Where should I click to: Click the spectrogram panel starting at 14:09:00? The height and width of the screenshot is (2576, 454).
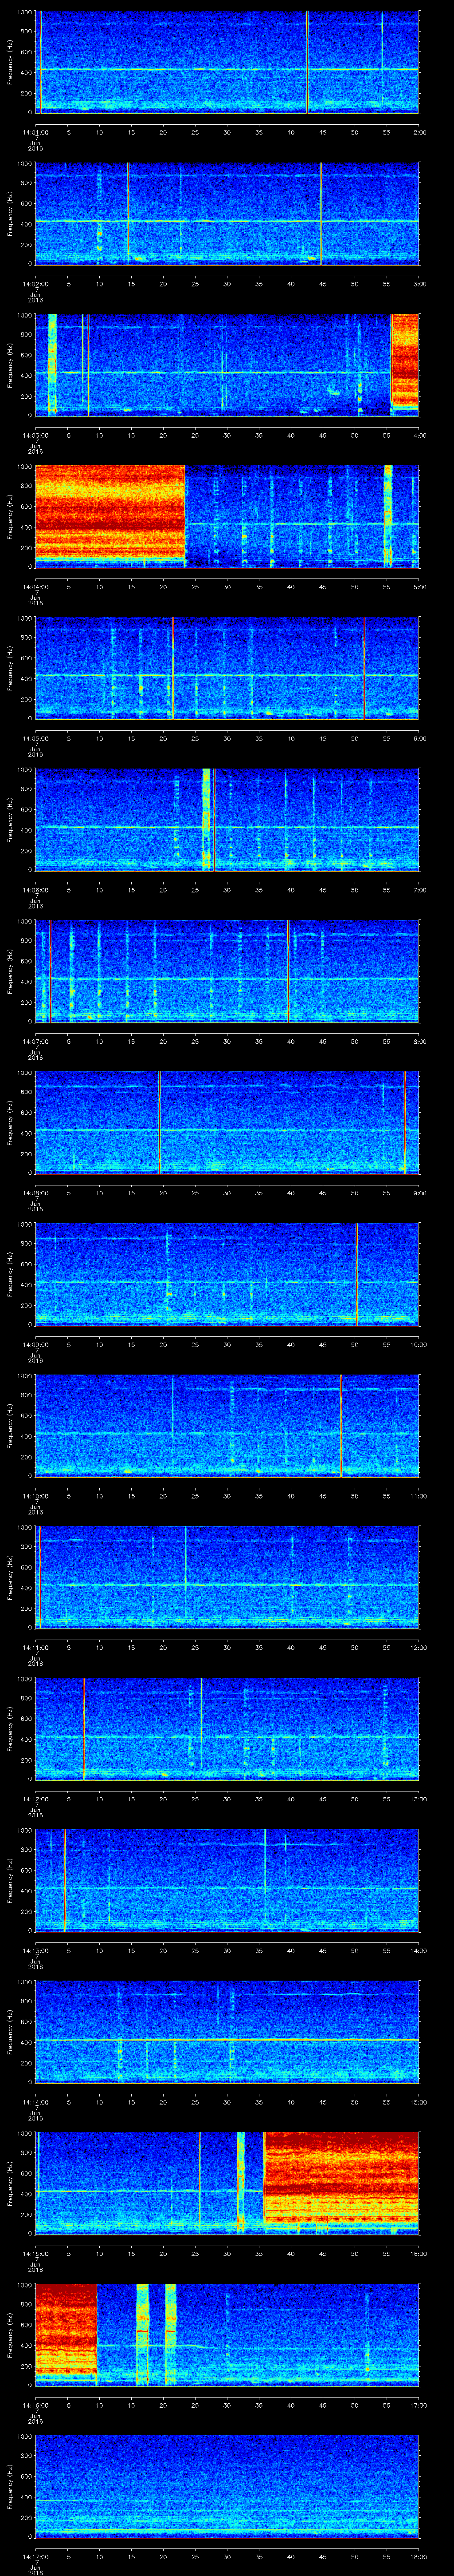pyautogui.click(x=227, y=1274)
